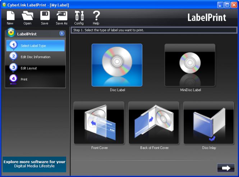
Task: Click the title bar application icon
Action: [x=4, y=5]
